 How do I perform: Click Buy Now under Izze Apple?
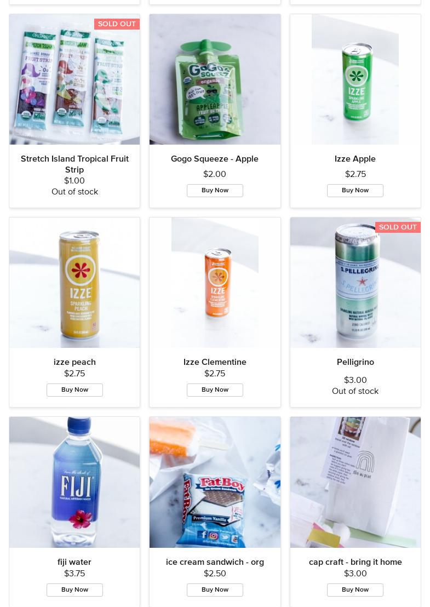tap(355, 191)
